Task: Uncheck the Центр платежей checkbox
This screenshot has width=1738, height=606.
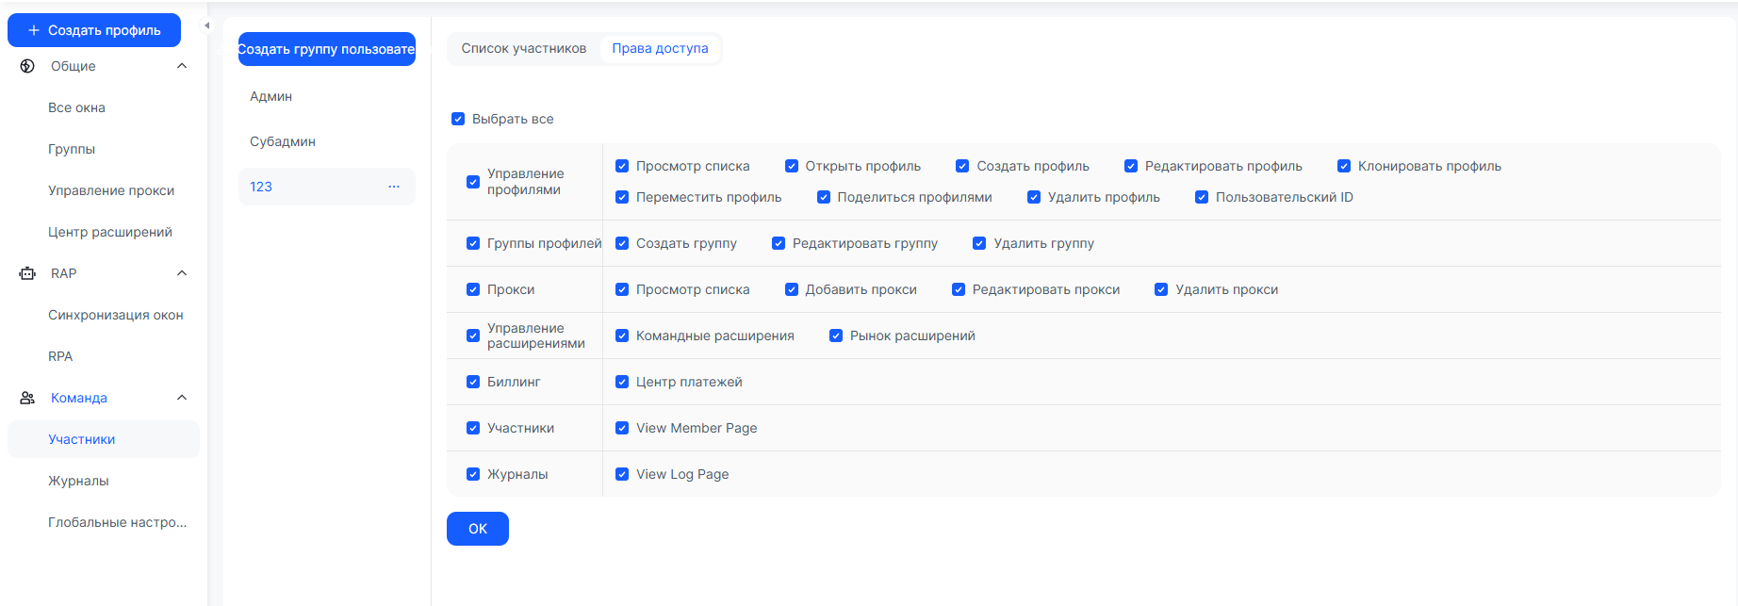Action: pos(622,382)
